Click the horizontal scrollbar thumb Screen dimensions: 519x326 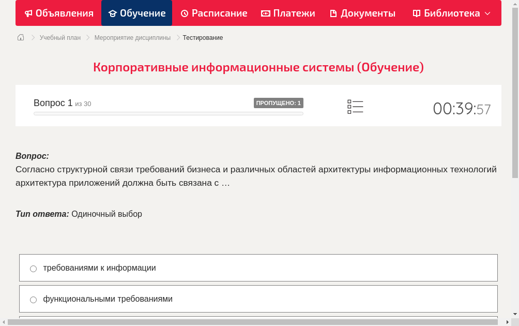pyautogui.click(x=253, y=322)
